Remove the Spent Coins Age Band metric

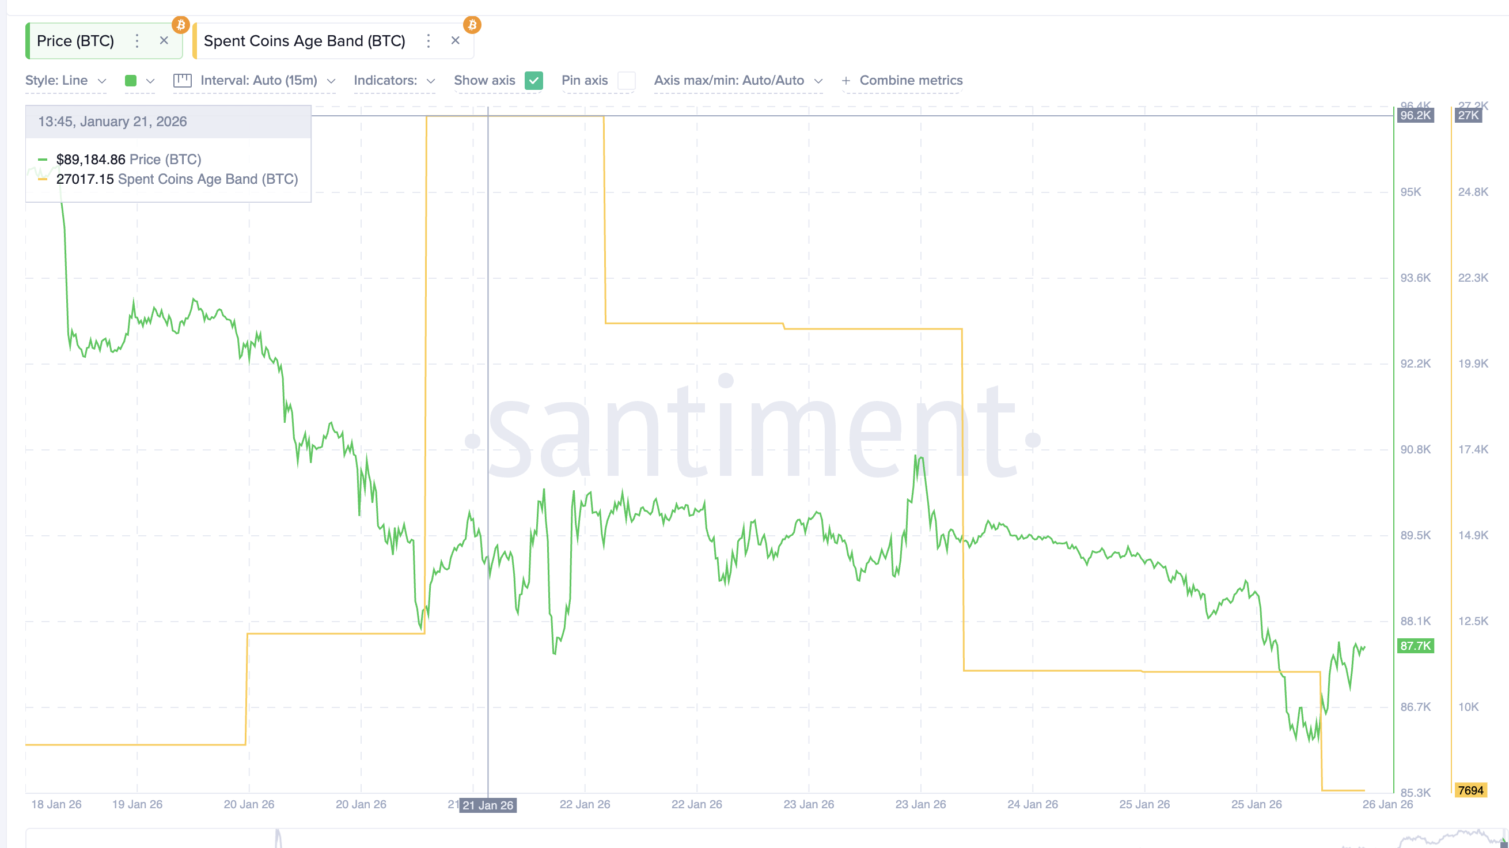(x=455, y=40)
